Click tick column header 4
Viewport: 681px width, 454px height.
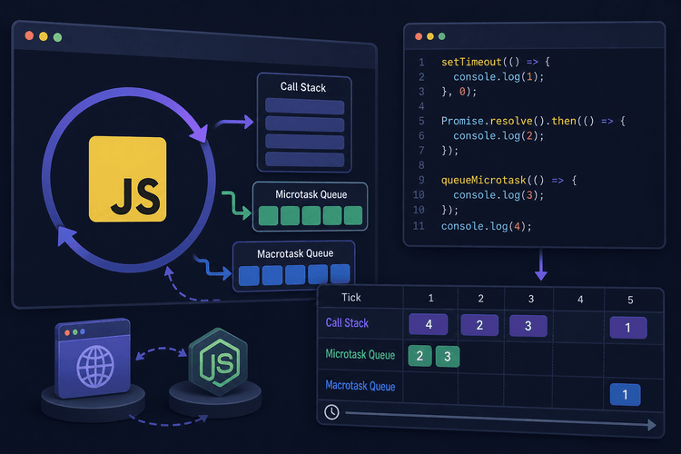click(580, 300)
